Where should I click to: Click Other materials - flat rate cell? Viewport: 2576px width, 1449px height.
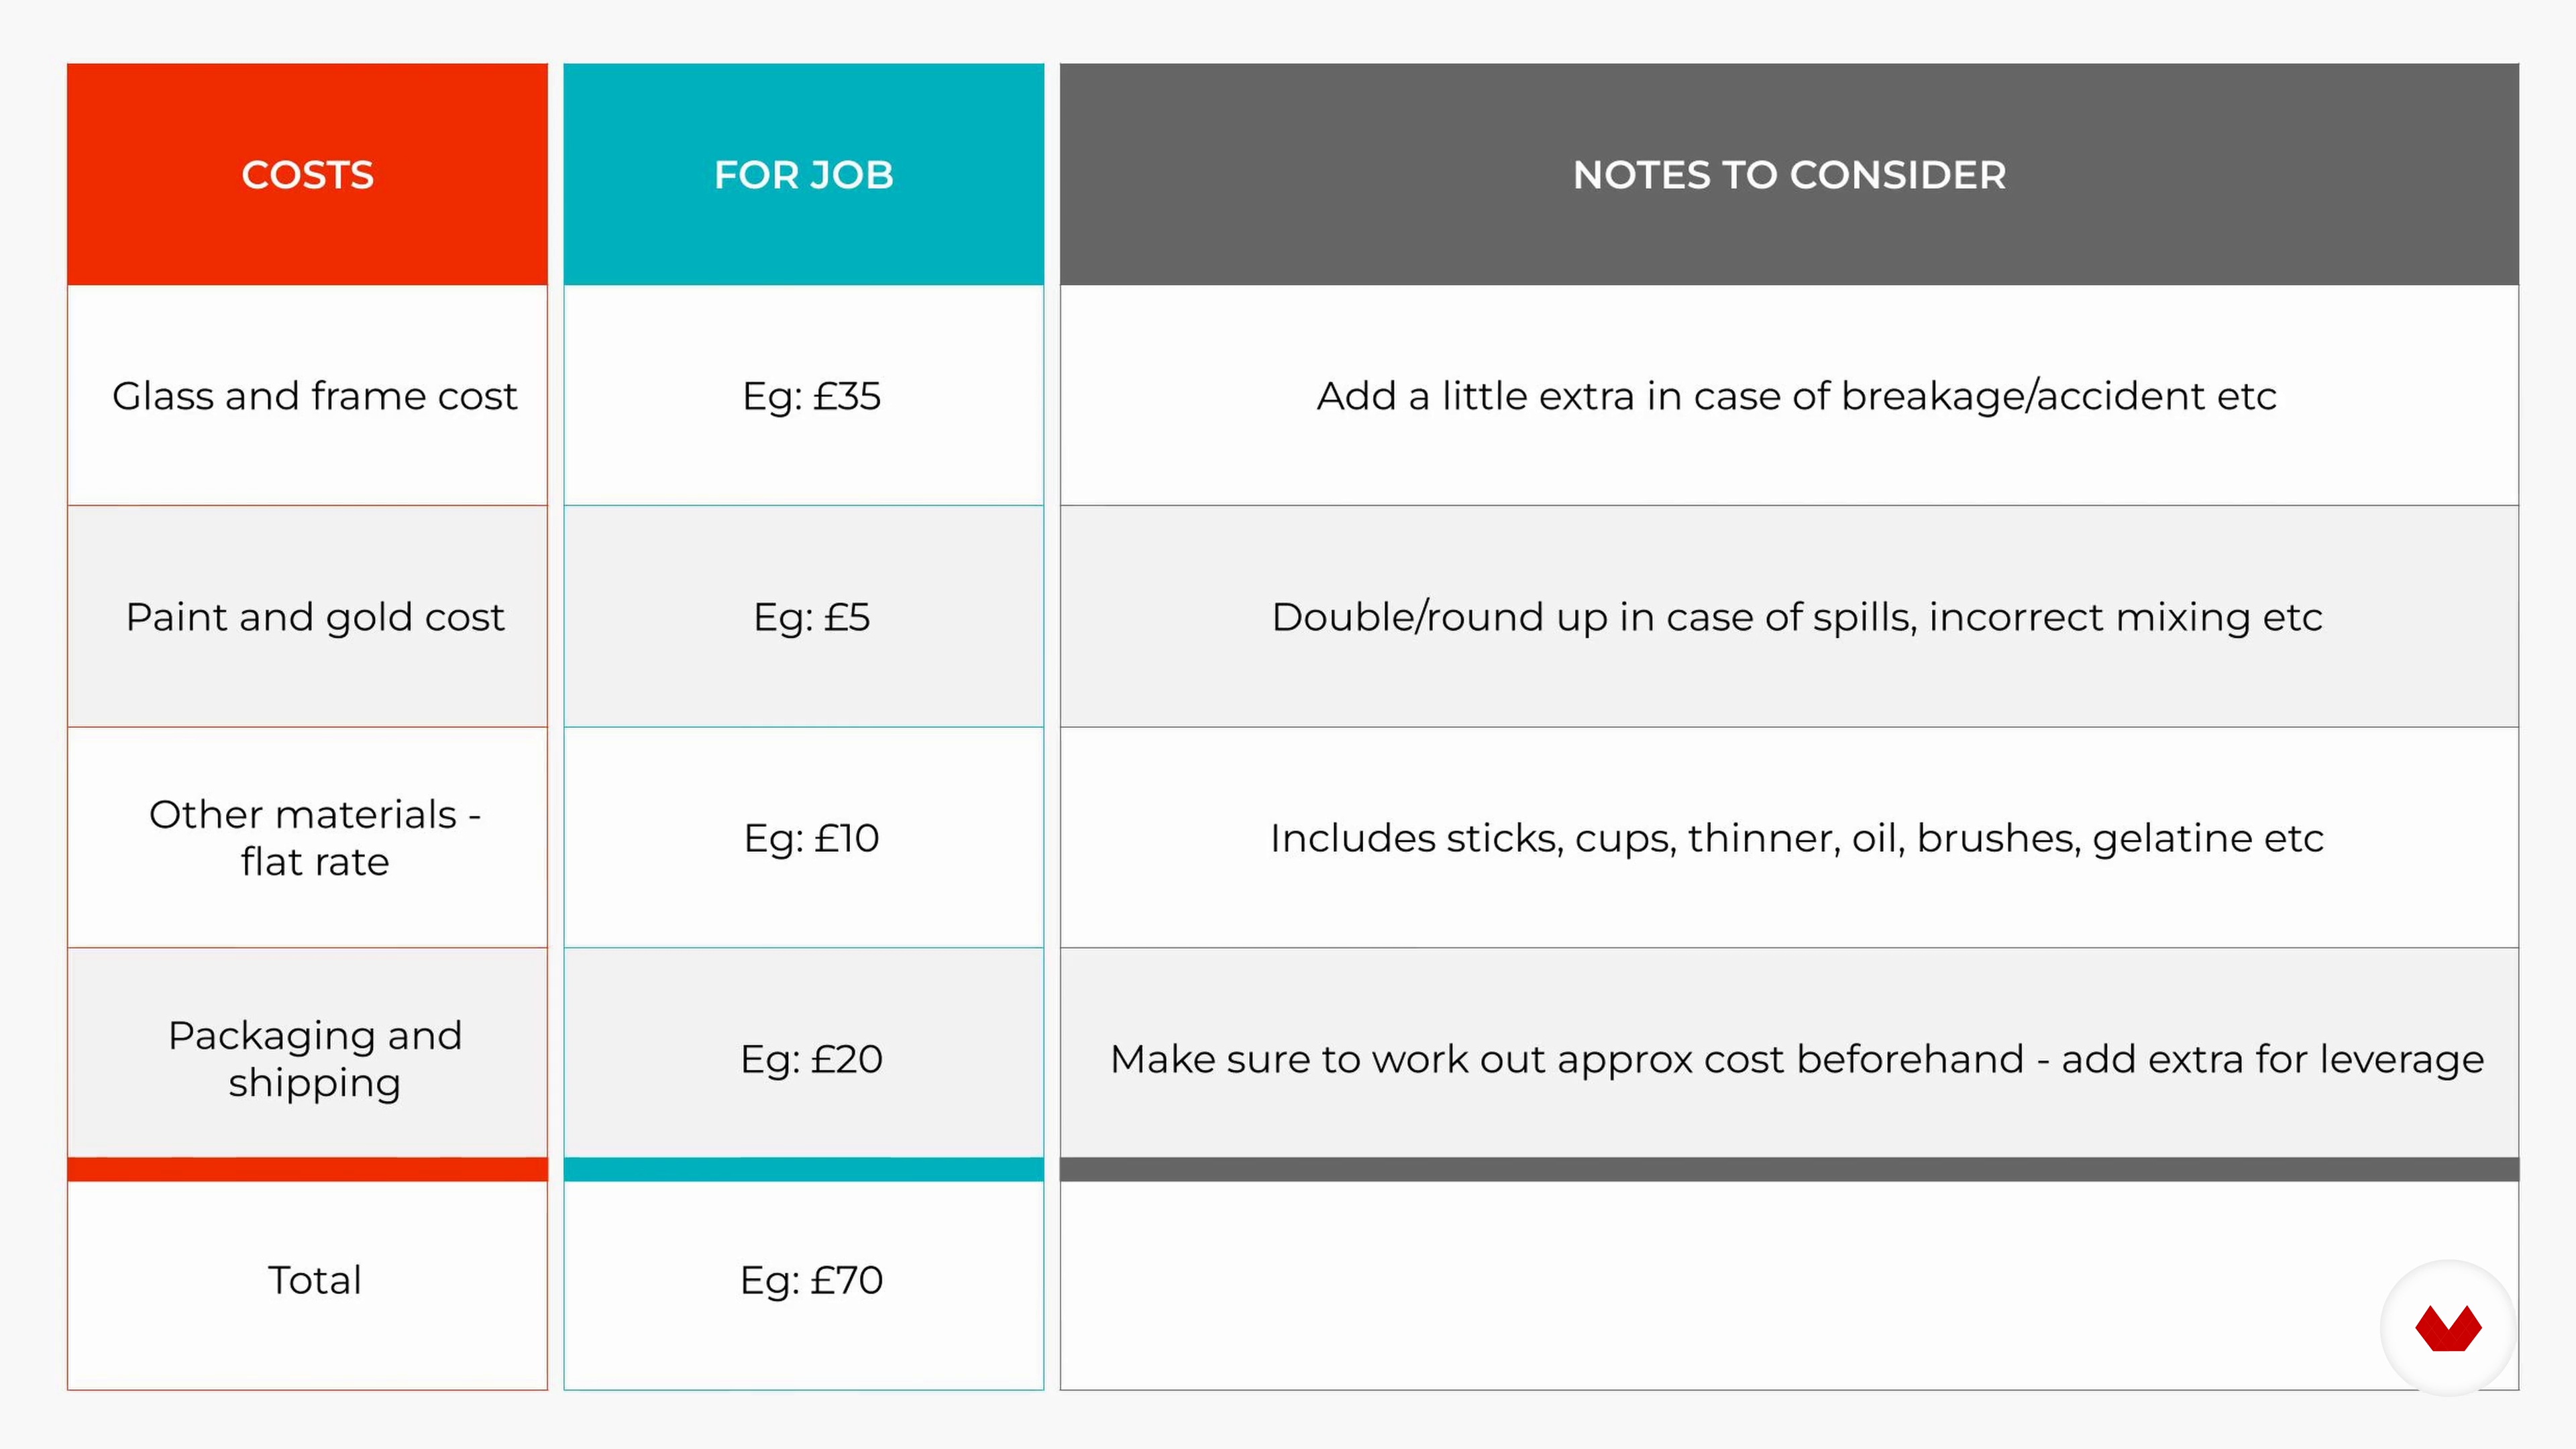coord(314,838)
